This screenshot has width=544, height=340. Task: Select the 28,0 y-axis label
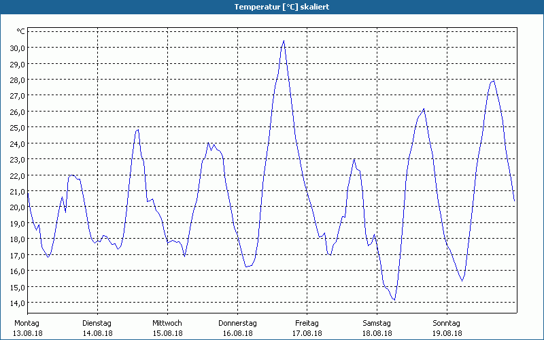tap(17, 80)
